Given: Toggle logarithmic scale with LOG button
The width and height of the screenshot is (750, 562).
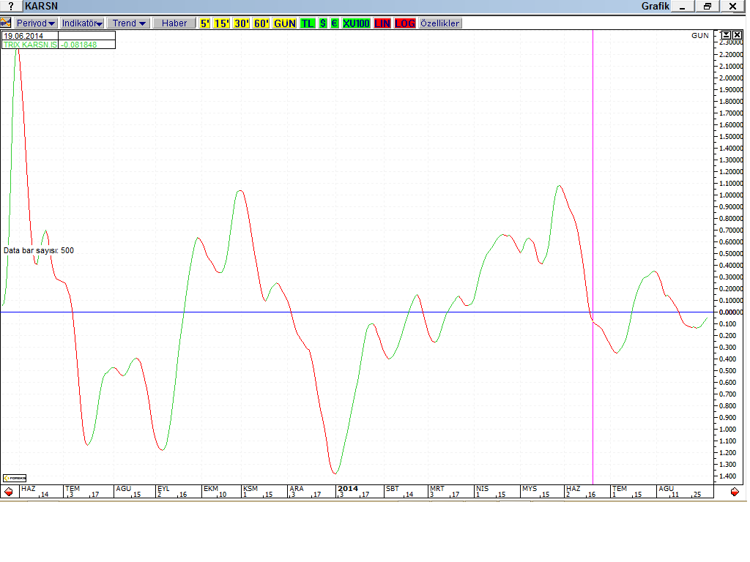Looking at the screenshot, I should tap(405, 23).
